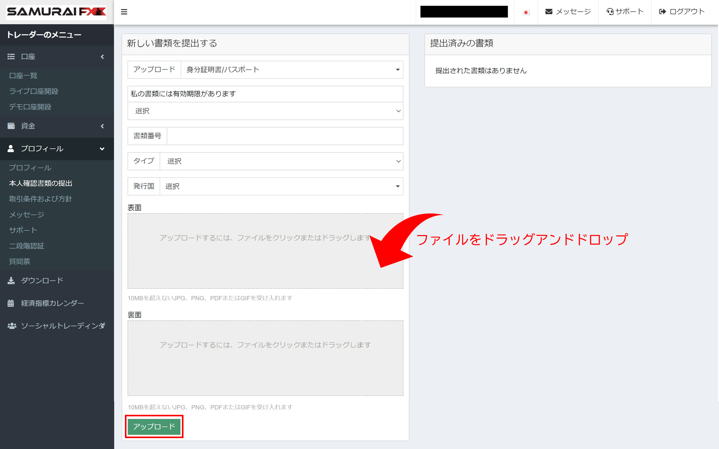Viewport: 719px width, 449px height.
Task: Open 取引条件および方針 in the sidebar
Action: coord(41,199)
